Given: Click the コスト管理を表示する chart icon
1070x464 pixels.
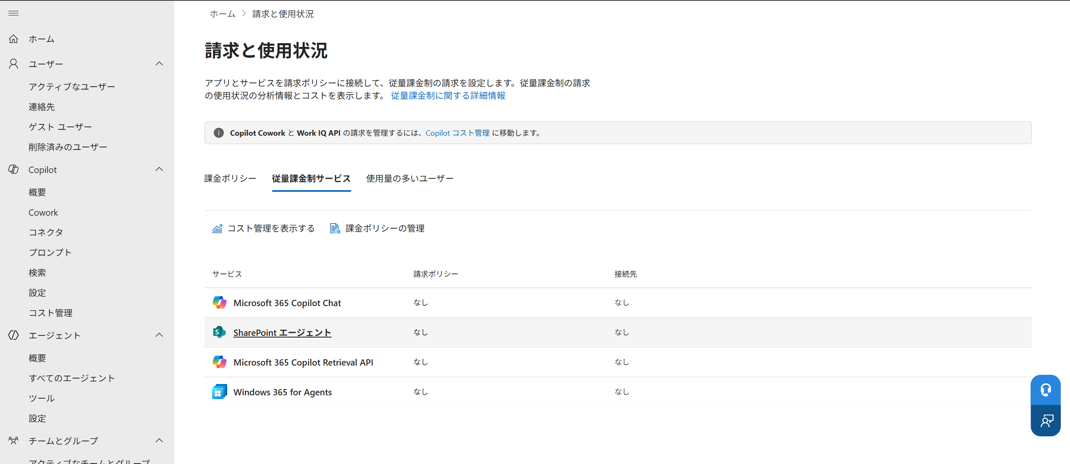Looking at the screenshot, I should tap(217, 229).
